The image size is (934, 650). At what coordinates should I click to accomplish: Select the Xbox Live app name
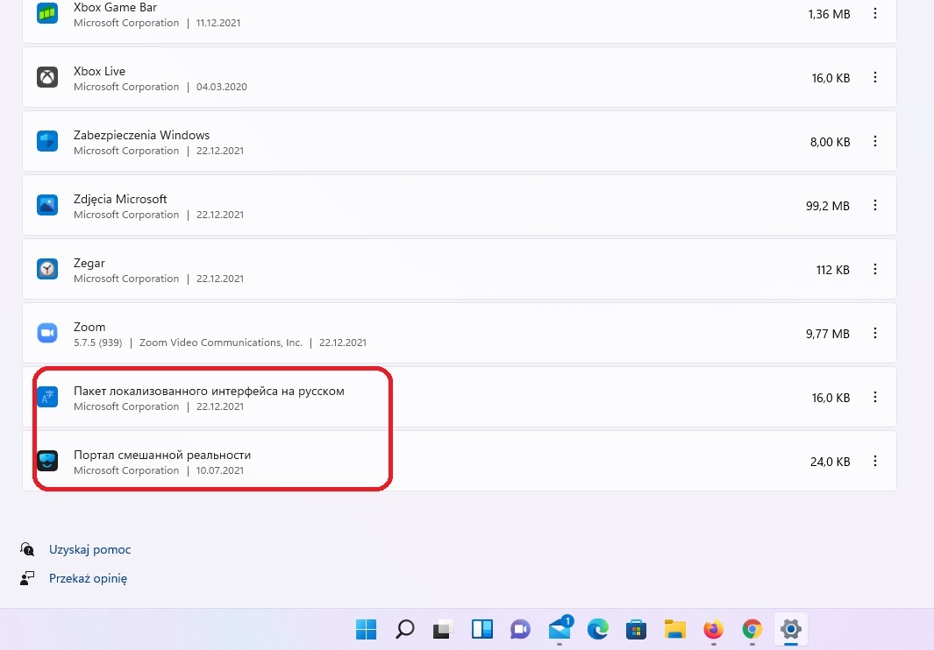99,72
